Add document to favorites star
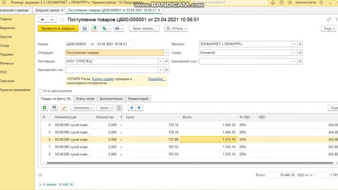338x190 pixels. tap(62, 20)
